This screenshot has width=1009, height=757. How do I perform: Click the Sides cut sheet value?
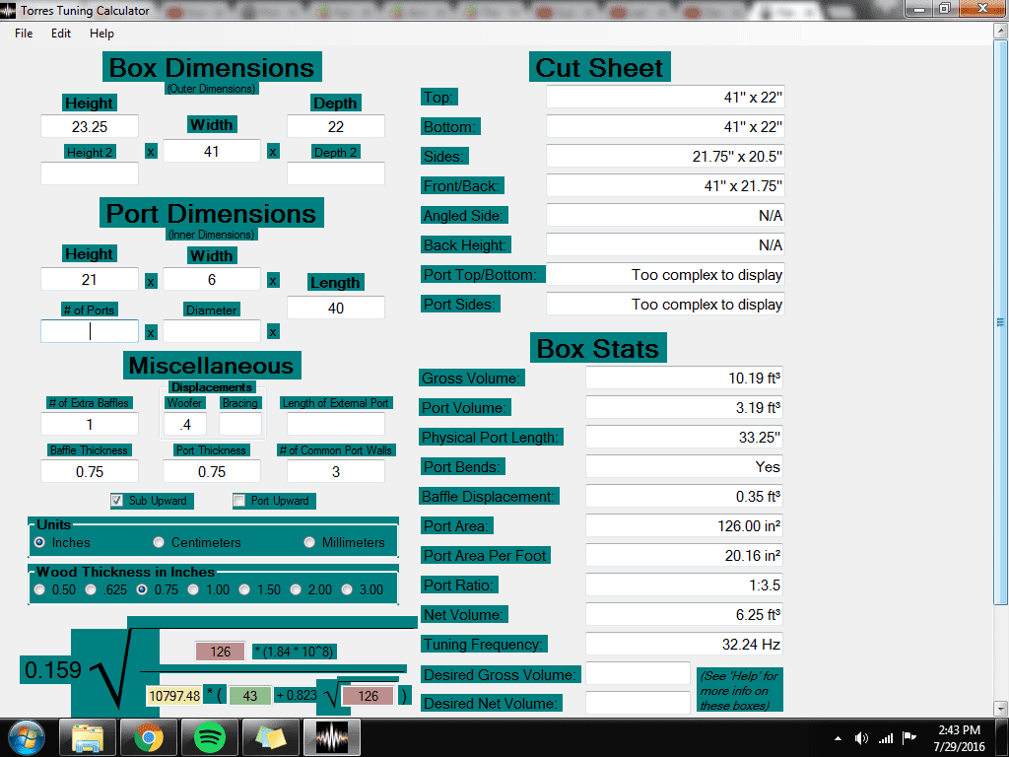coord(665,157)
